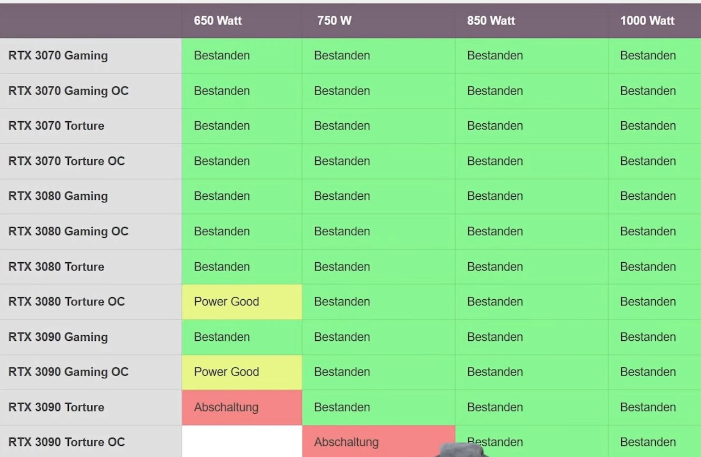This screenshot has height=457, width=701.
Task: Select the red Abschaltung cell under 650 Watt
Action: click(242, 407)
